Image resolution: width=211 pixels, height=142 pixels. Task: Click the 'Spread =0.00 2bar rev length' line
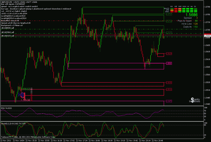(16, 23)
